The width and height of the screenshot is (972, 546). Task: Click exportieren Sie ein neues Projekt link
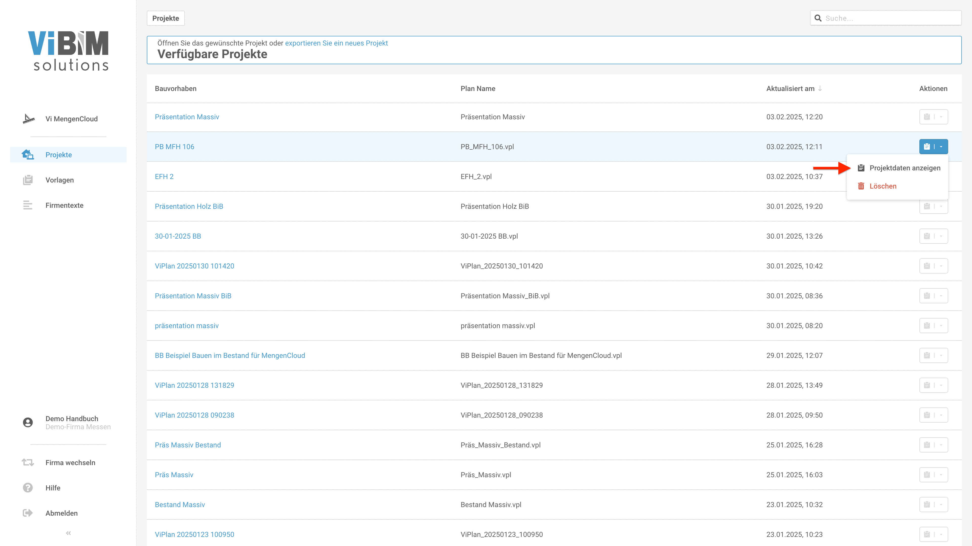pos(336,43)
